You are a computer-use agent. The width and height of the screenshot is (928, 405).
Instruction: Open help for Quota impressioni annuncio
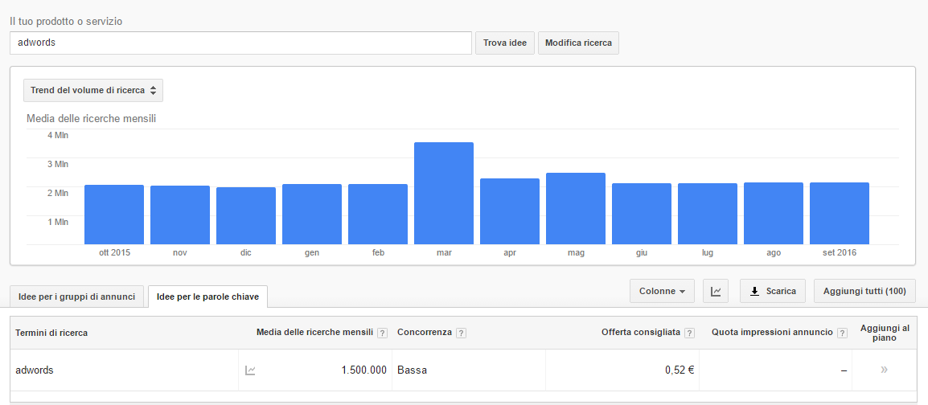tap(842, 333)
